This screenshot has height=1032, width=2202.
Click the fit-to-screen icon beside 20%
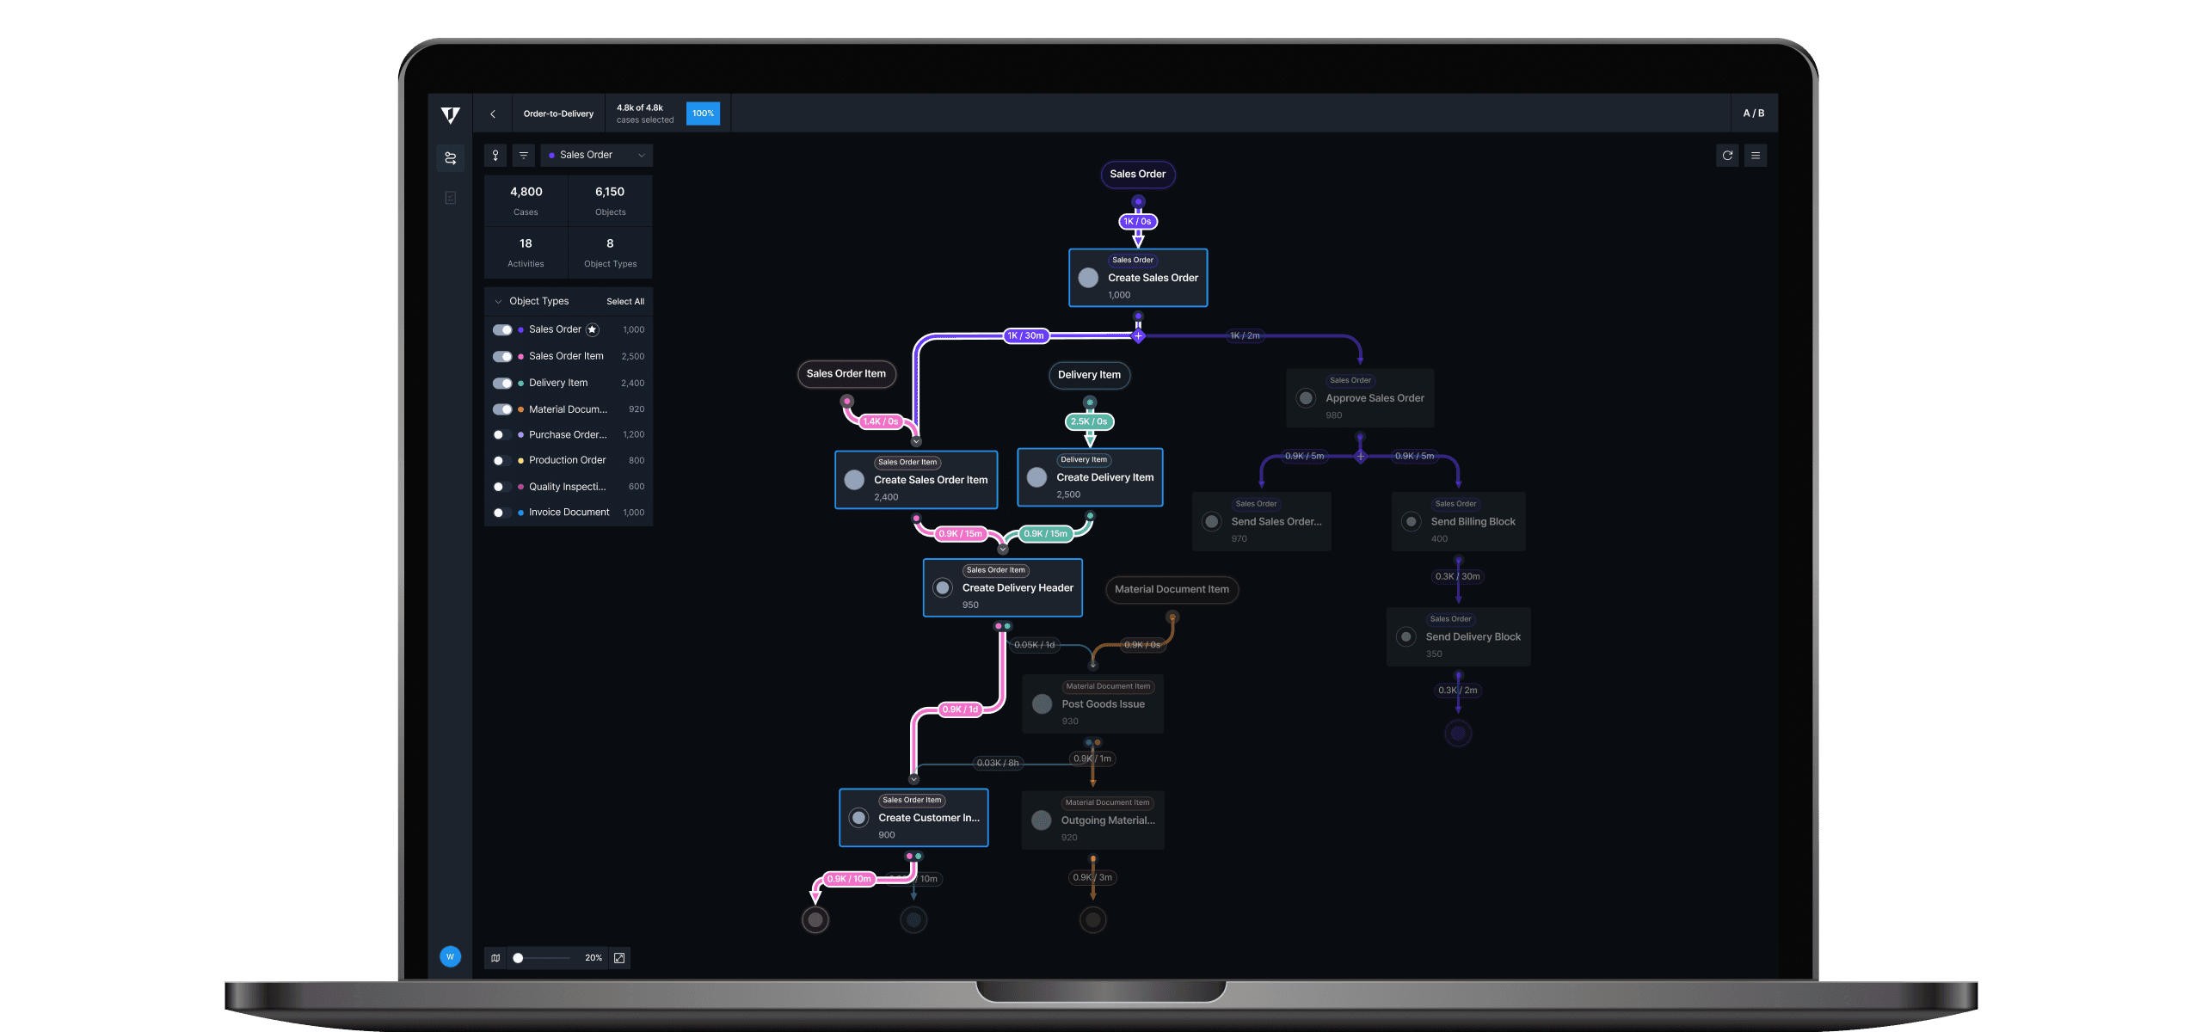tap(619, 958)
